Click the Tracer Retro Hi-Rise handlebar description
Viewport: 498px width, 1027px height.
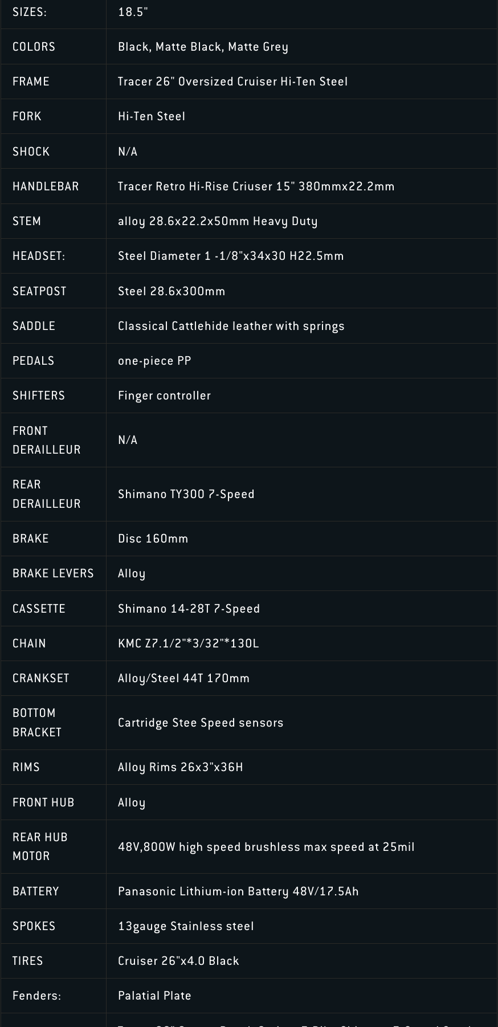pos(256,186)
